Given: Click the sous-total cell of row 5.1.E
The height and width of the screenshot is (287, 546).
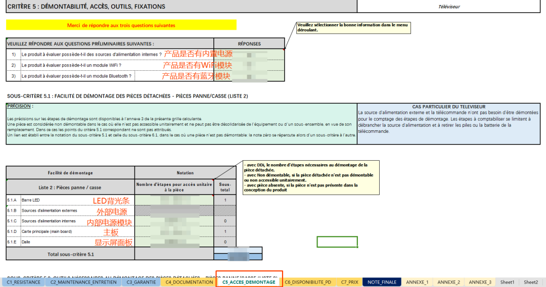Looking at the screenshot, I should [x=225, y=242].
